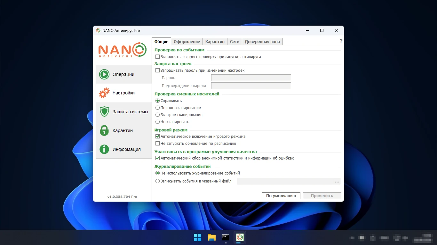Click the 'Игровой режим' heading
The width and height of the screenshot is (437, 245).
pyautogui.click(x=171, y=130)
